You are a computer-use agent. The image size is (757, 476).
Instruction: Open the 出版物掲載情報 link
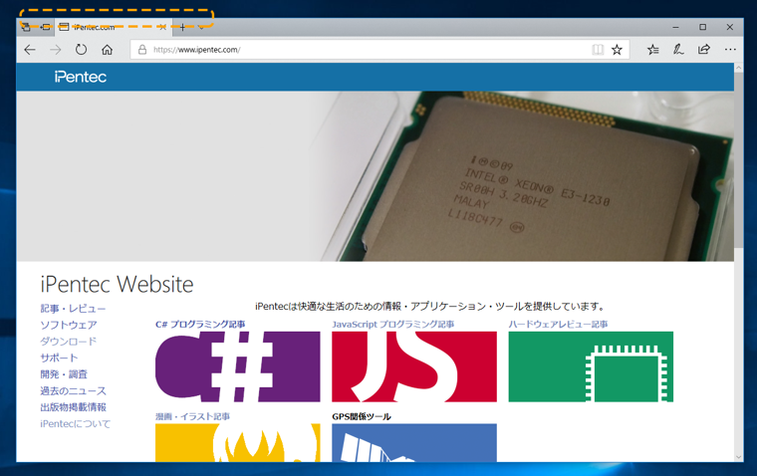pyautogui.click(x=73, y=407)
